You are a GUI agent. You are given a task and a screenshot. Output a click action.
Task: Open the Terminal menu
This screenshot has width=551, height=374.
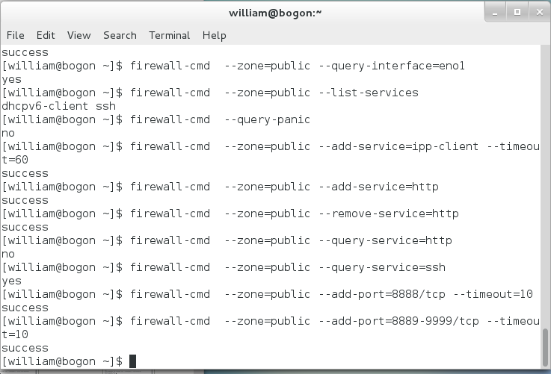(x=170, y=35)
